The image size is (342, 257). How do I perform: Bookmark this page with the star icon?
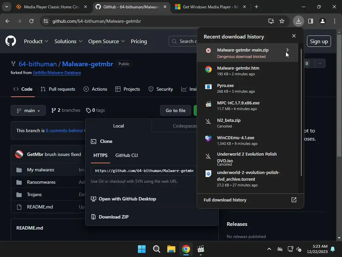coord(282,21)
